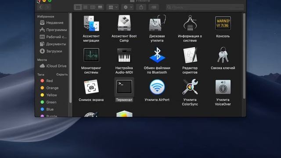Open the Ассистент миграции app icon
This screenshot has height=158, width=281.
click(x=91, y=23)
